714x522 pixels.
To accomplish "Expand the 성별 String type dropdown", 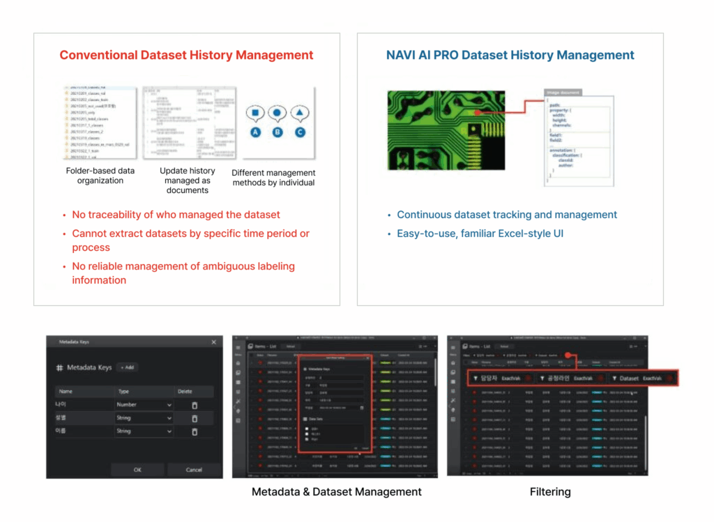I will (x=144, y=418).
